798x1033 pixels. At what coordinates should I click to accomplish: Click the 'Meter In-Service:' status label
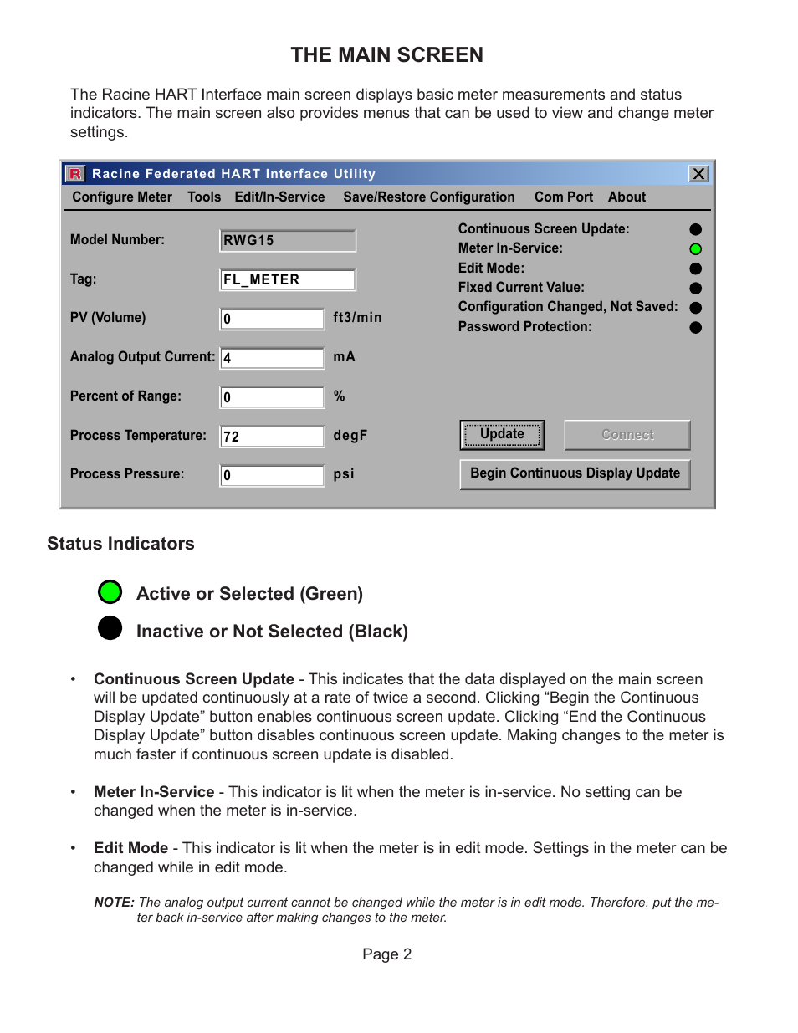(510, 248)
